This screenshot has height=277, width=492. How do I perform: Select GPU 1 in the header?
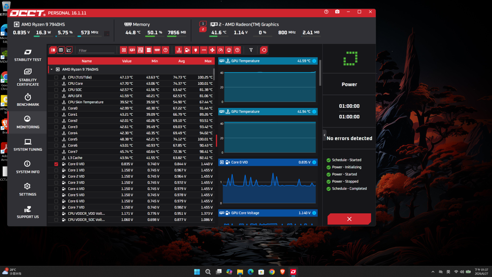point(203,24)
